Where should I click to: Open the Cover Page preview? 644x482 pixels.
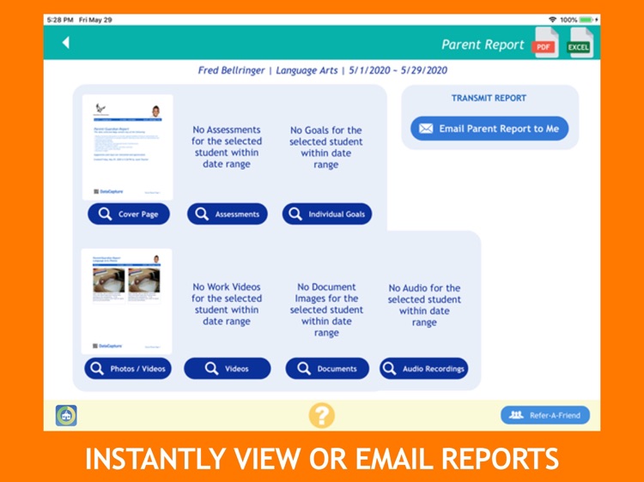(x=129, y=214)
